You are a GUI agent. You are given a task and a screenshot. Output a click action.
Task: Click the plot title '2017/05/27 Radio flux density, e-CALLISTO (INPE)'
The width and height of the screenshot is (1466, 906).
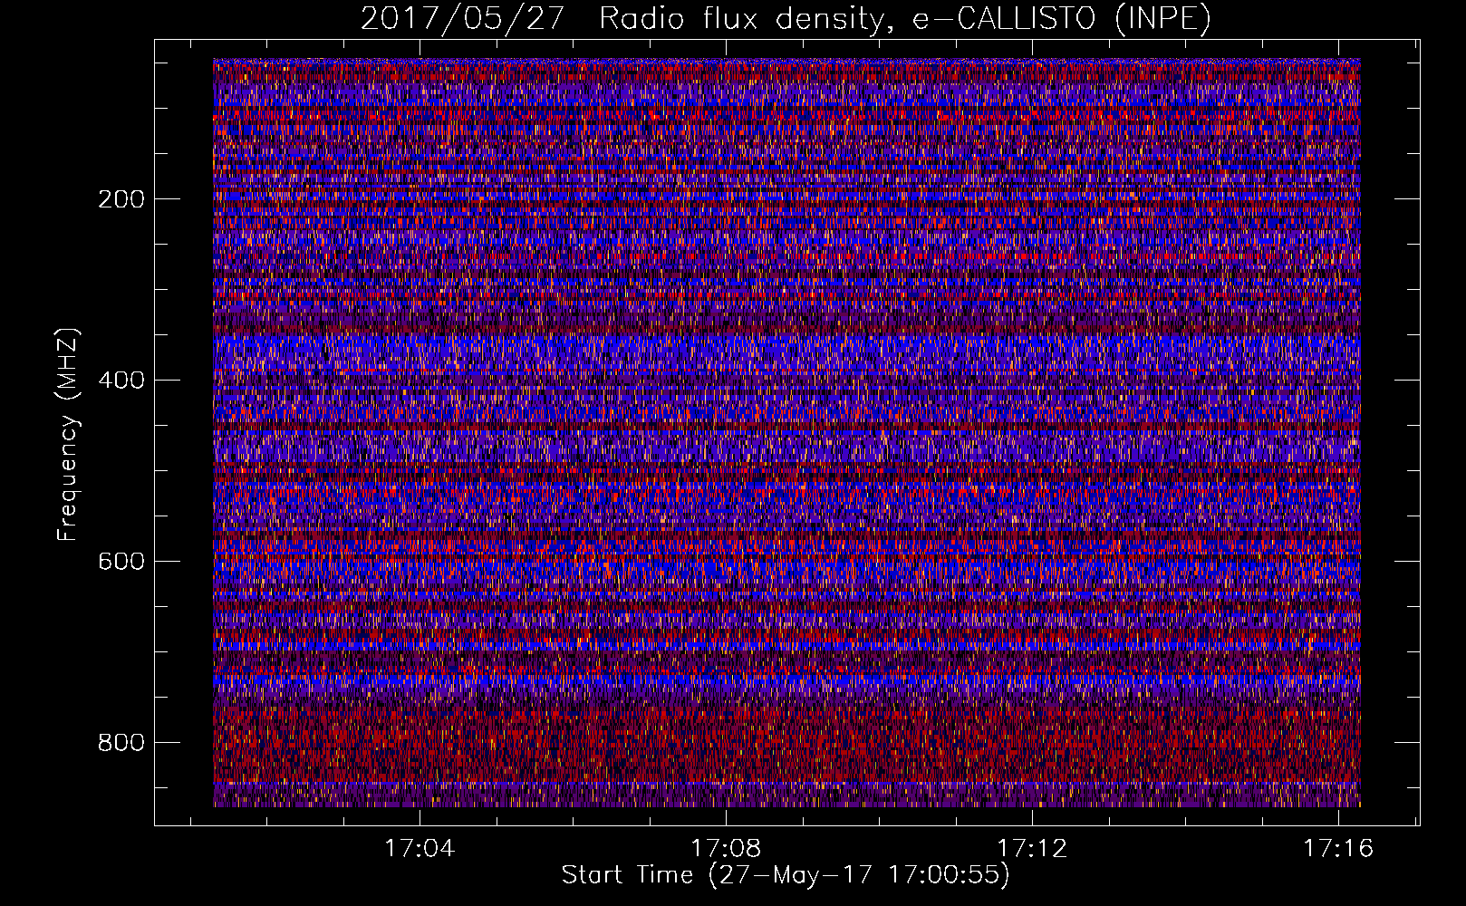click(x=786, y=18)
